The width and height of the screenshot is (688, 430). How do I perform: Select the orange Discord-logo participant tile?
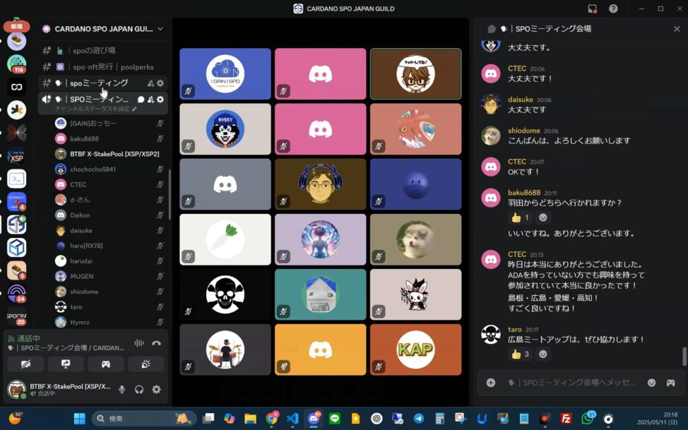coord(320,350)
